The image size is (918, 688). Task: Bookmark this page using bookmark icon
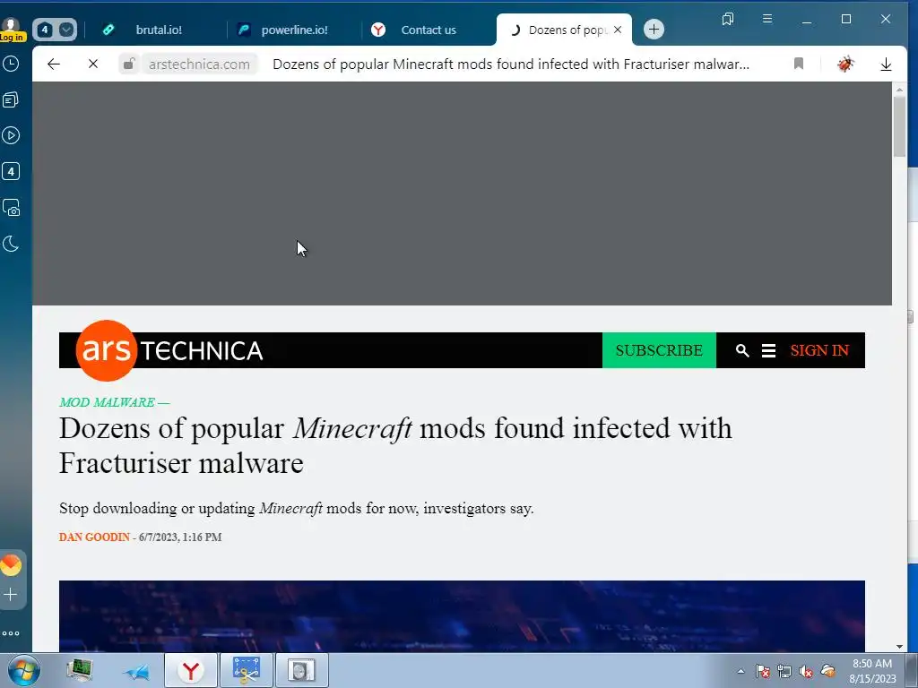point(799,64)
